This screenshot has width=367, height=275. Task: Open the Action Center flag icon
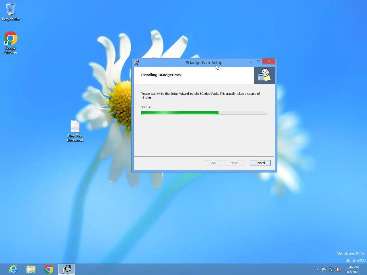pos(324,270)
